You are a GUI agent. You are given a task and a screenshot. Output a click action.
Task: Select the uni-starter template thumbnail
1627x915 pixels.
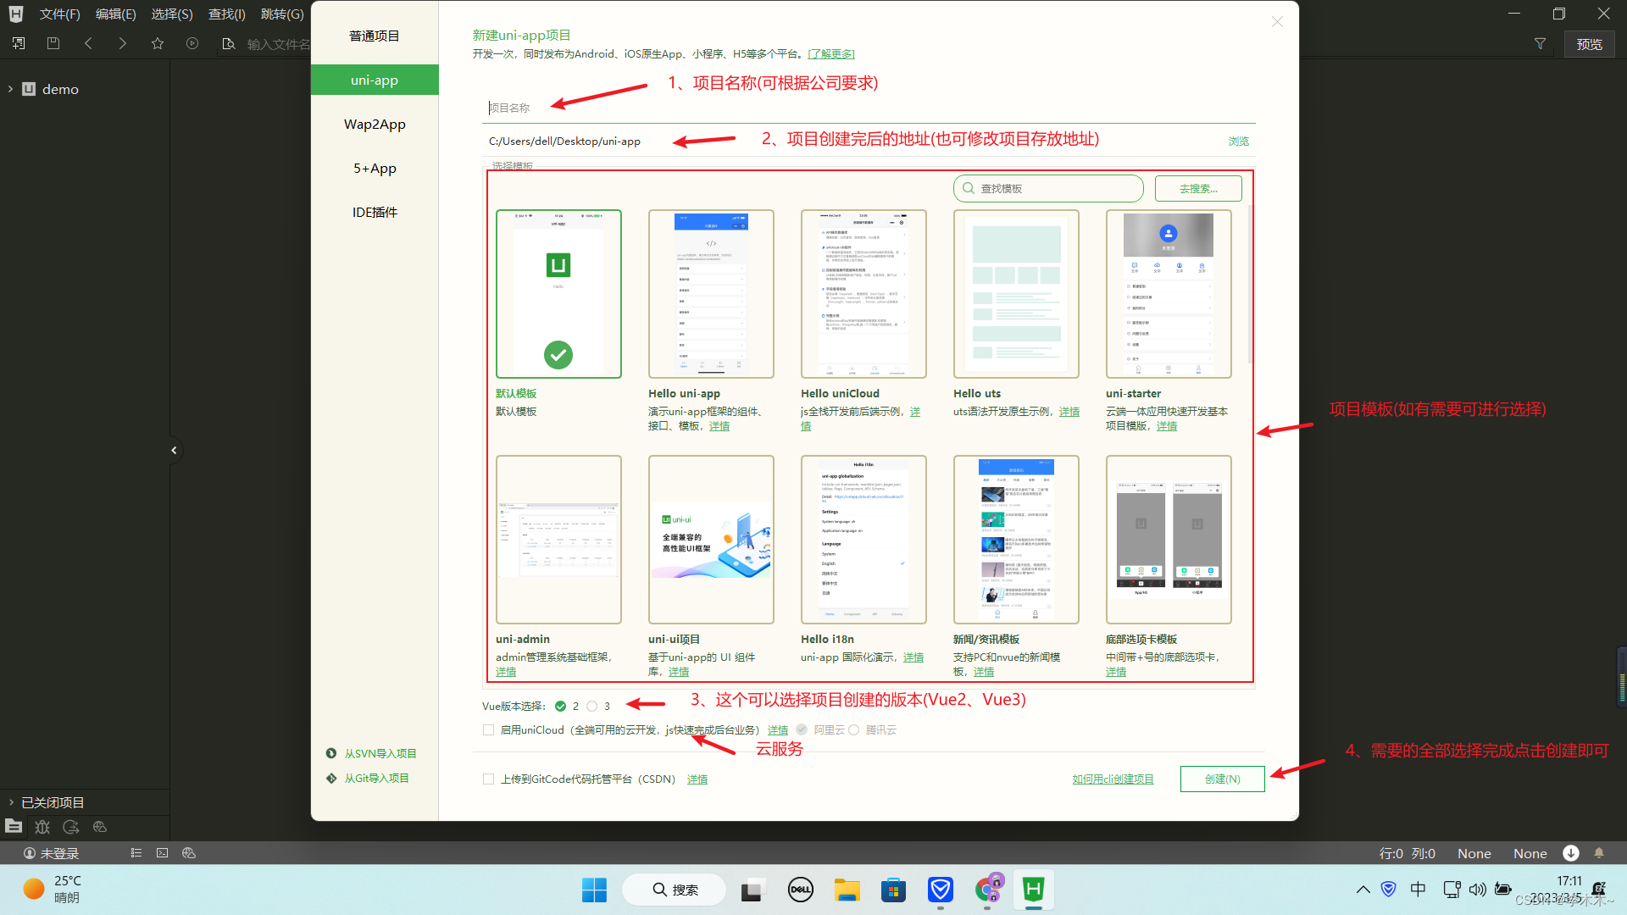tap(1169, 294)
